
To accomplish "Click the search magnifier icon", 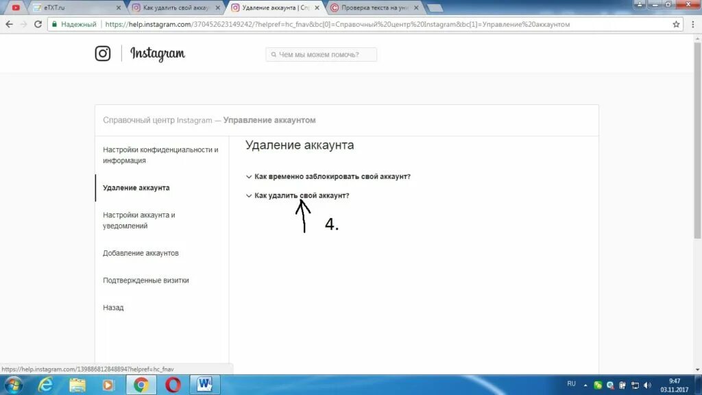I will [x=274, y=55].
